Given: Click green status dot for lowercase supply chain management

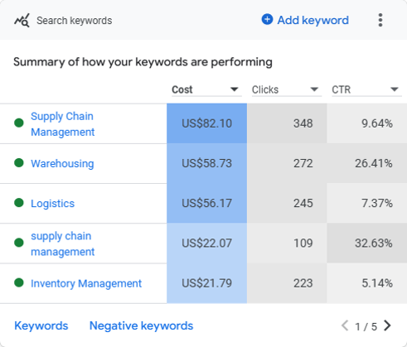Looking at the screenshot, I should (19, 243).
